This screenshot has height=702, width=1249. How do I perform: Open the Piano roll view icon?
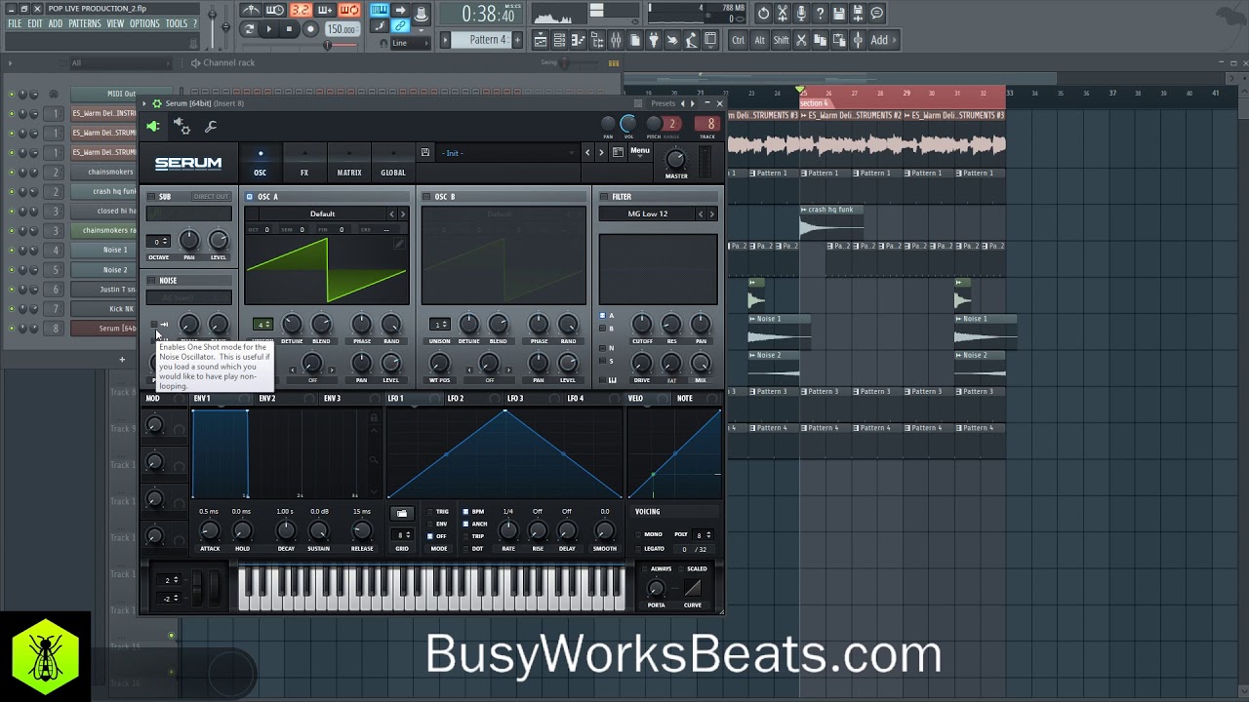578,40
